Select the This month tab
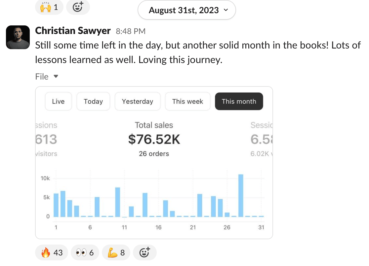369x266 pixels. pos(239,101)
